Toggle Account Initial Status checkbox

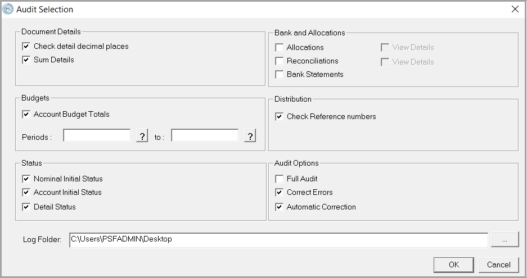click(26, 192)
